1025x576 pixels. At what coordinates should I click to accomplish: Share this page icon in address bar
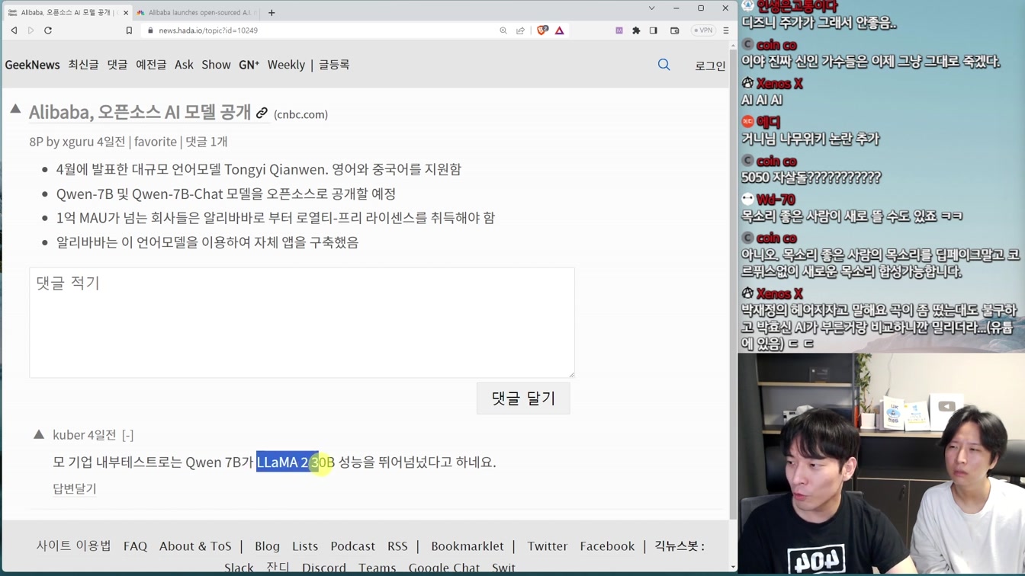tap(520, 30)
